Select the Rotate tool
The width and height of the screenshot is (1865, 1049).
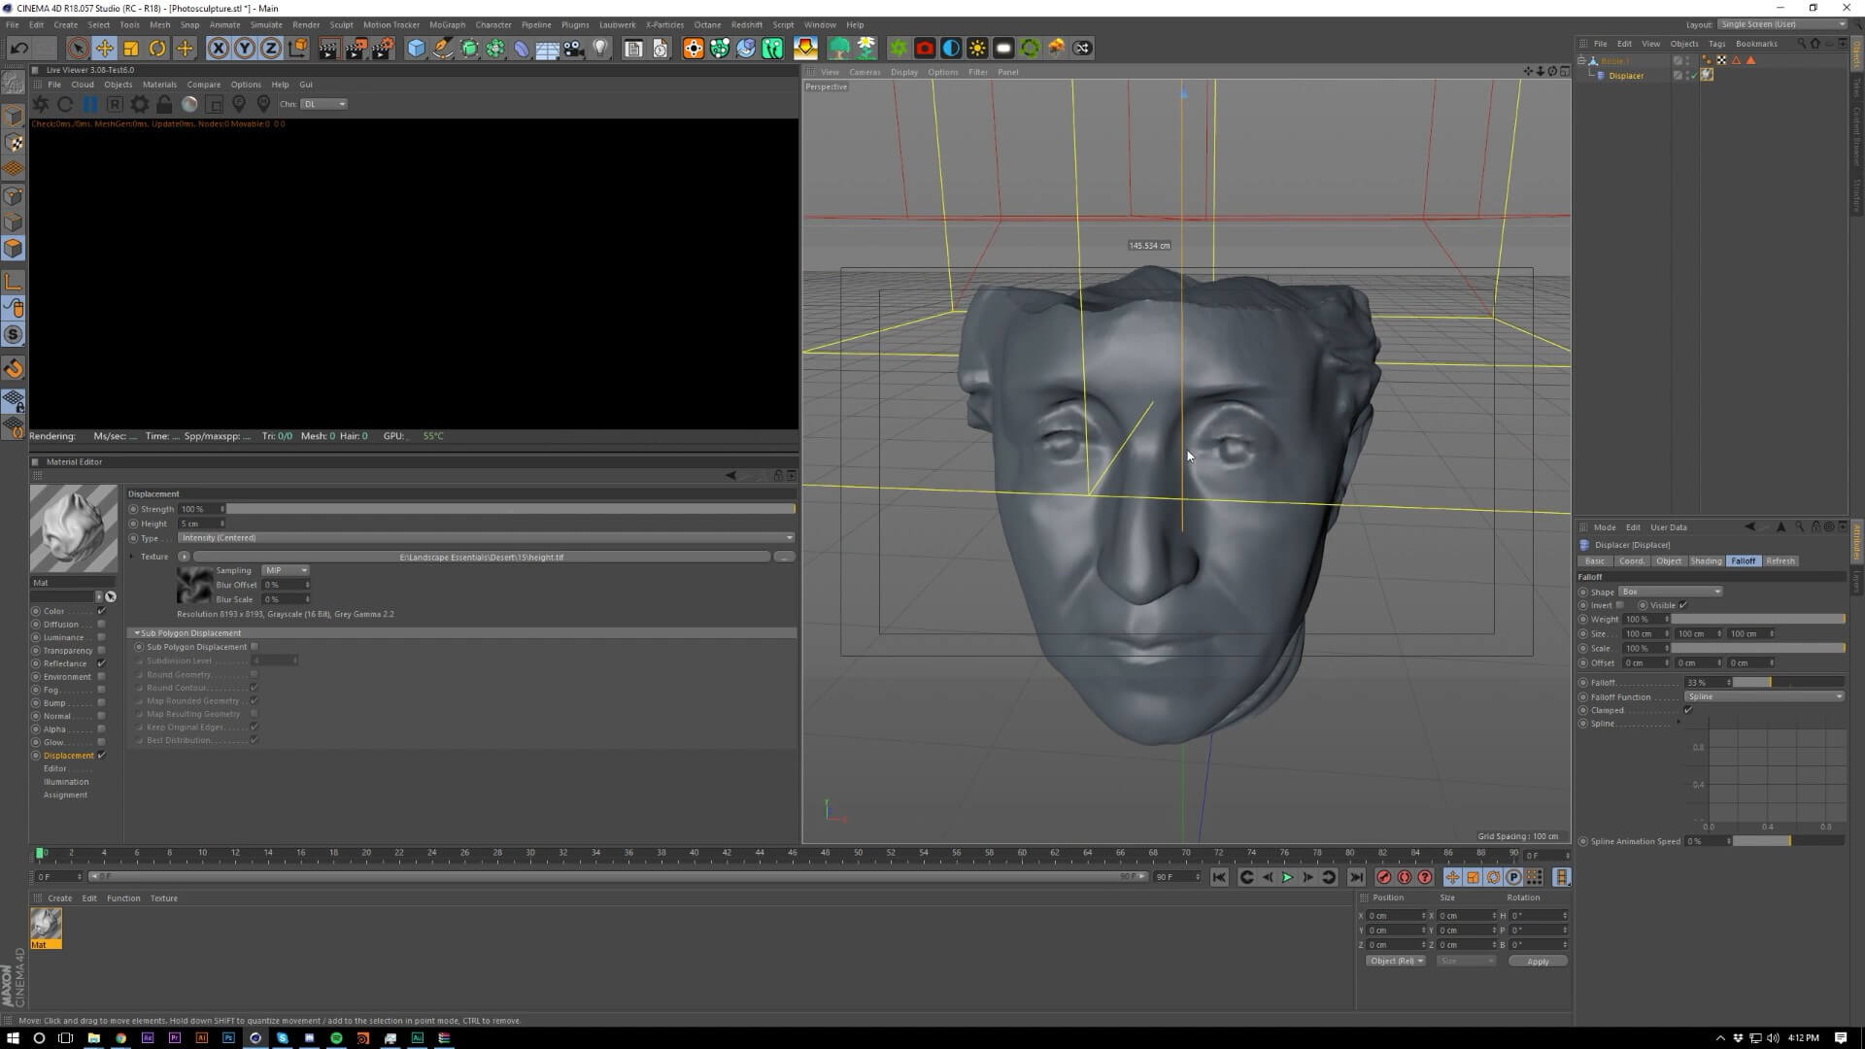pyautogui.click(x=157, y=48)
